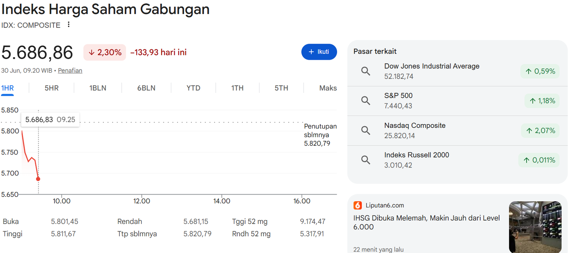Viewport: 588px width, 253px height.
Task: Click the 16.00 time axis label
Action: coord(302,201)
